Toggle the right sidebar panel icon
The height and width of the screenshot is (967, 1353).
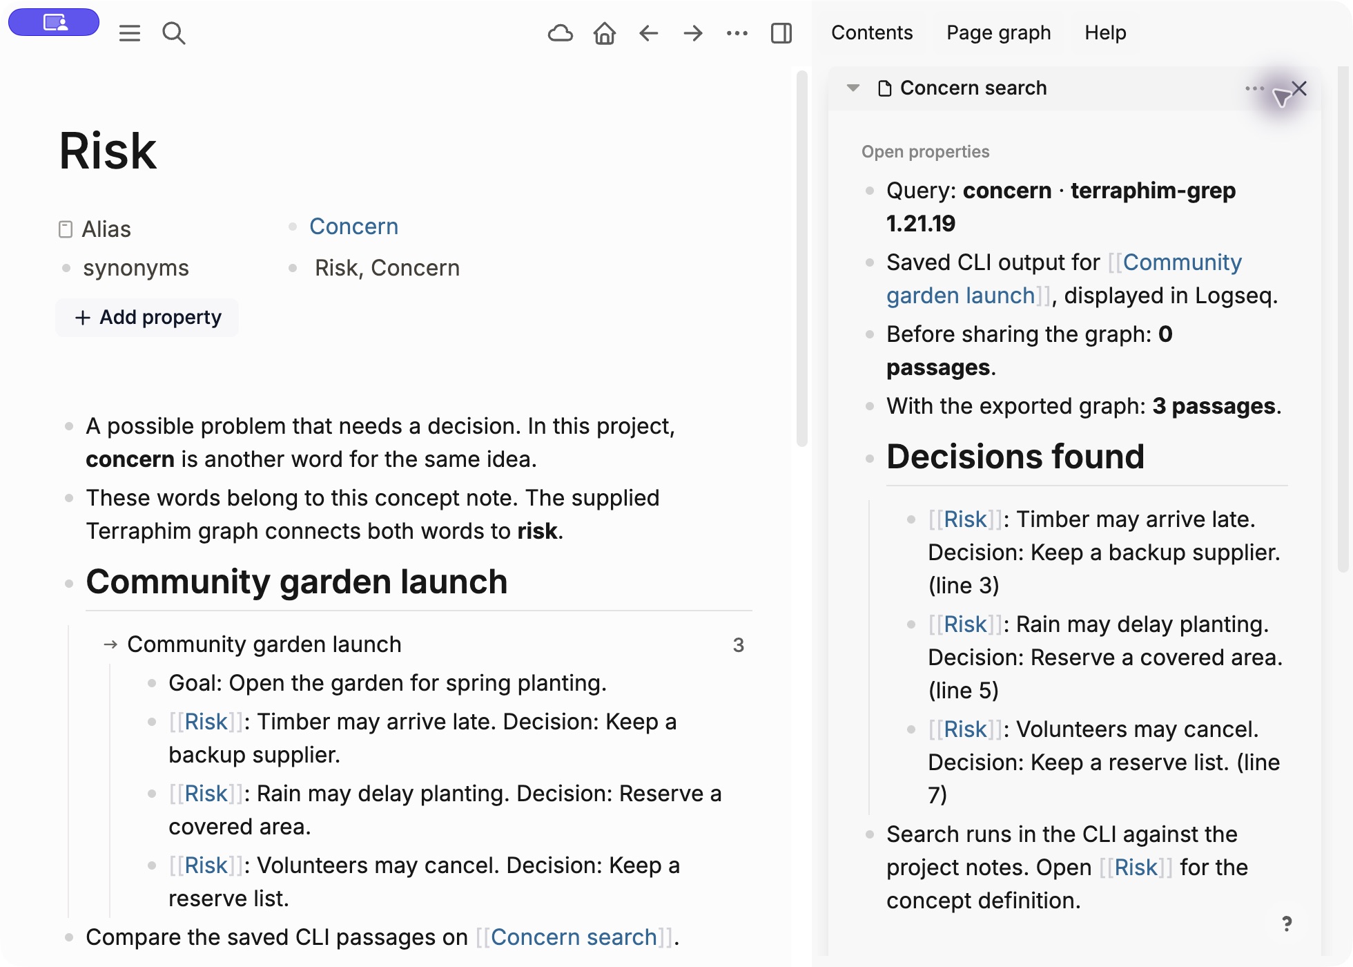click(781, 33)
